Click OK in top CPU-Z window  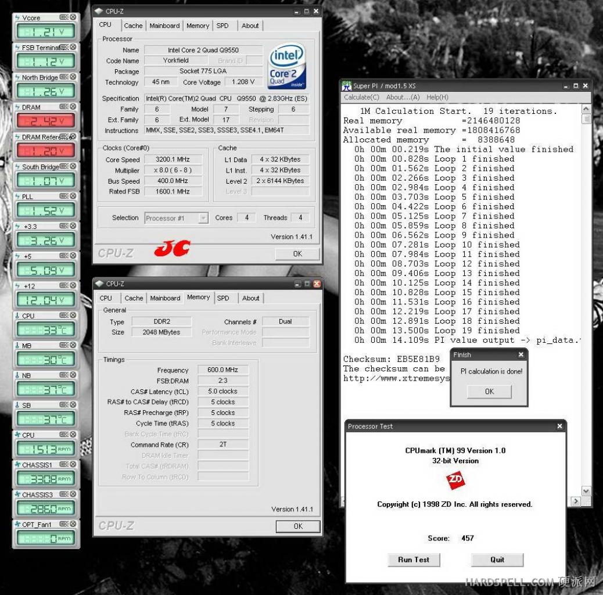pyautogui.click(x=297, y=254)
